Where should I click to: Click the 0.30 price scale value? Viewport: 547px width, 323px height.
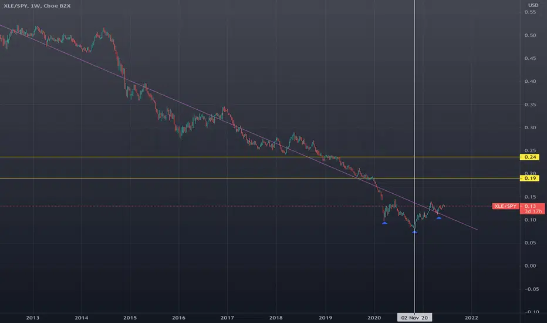click(x=530, y=127)
